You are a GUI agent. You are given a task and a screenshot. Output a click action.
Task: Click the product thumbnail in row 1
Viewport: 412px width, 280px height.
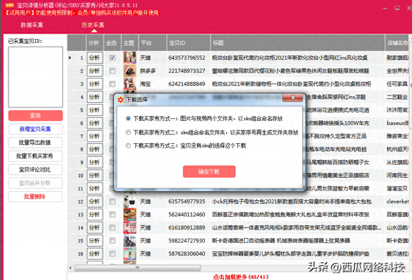(130, 57)
